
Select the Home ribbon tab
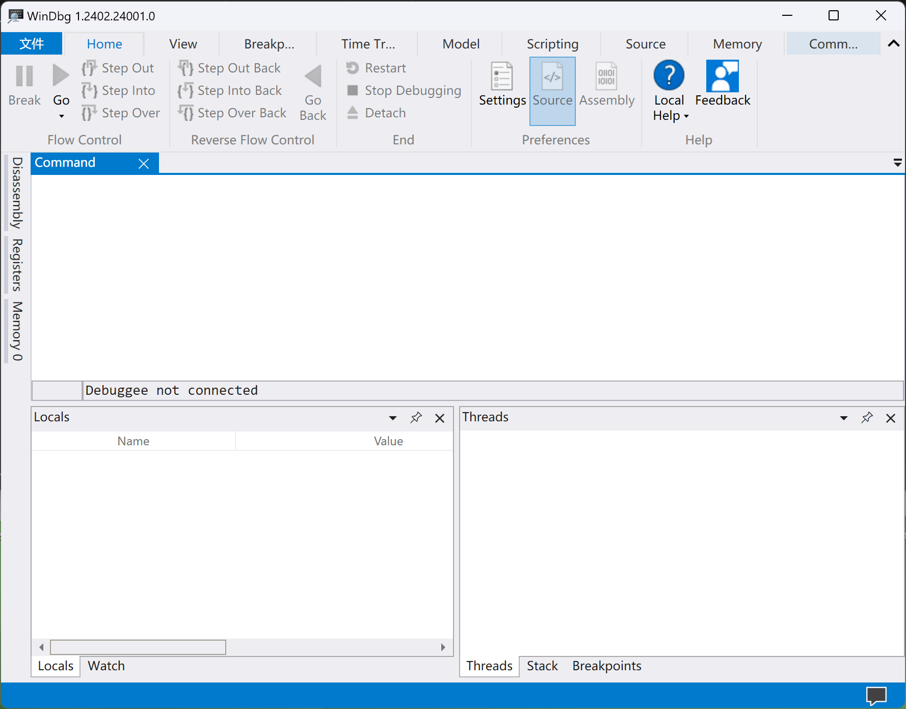coord(104,44)
